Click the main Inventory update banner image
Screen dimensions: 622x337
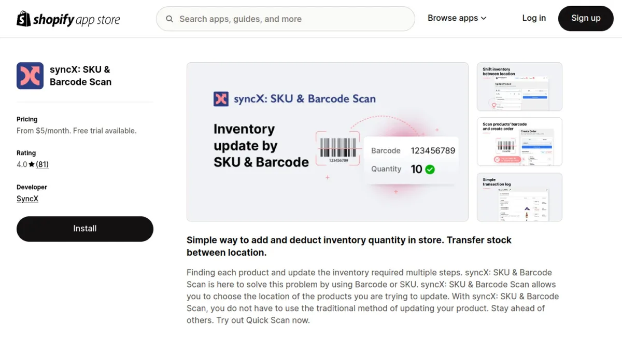tap(327, 142)
